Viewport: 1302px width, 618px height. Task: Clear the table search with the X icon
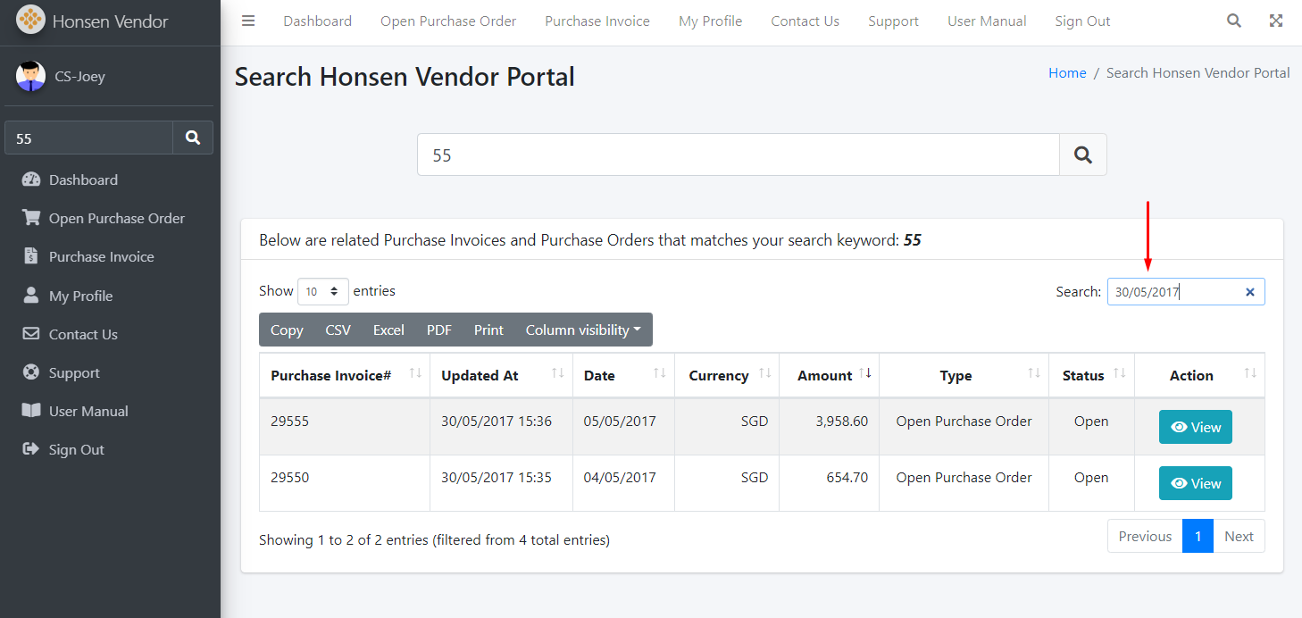1249,292
